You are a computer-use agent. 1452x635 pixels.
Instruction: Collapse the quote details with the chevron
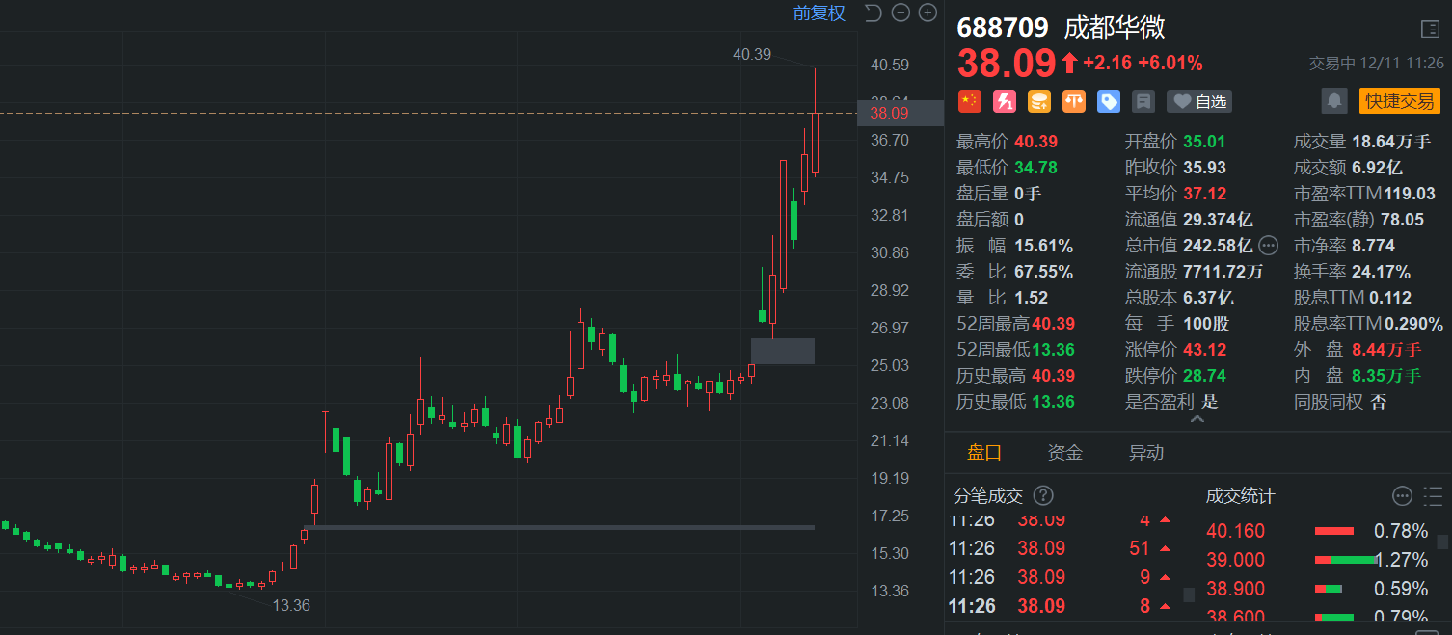click(1197, 419)
